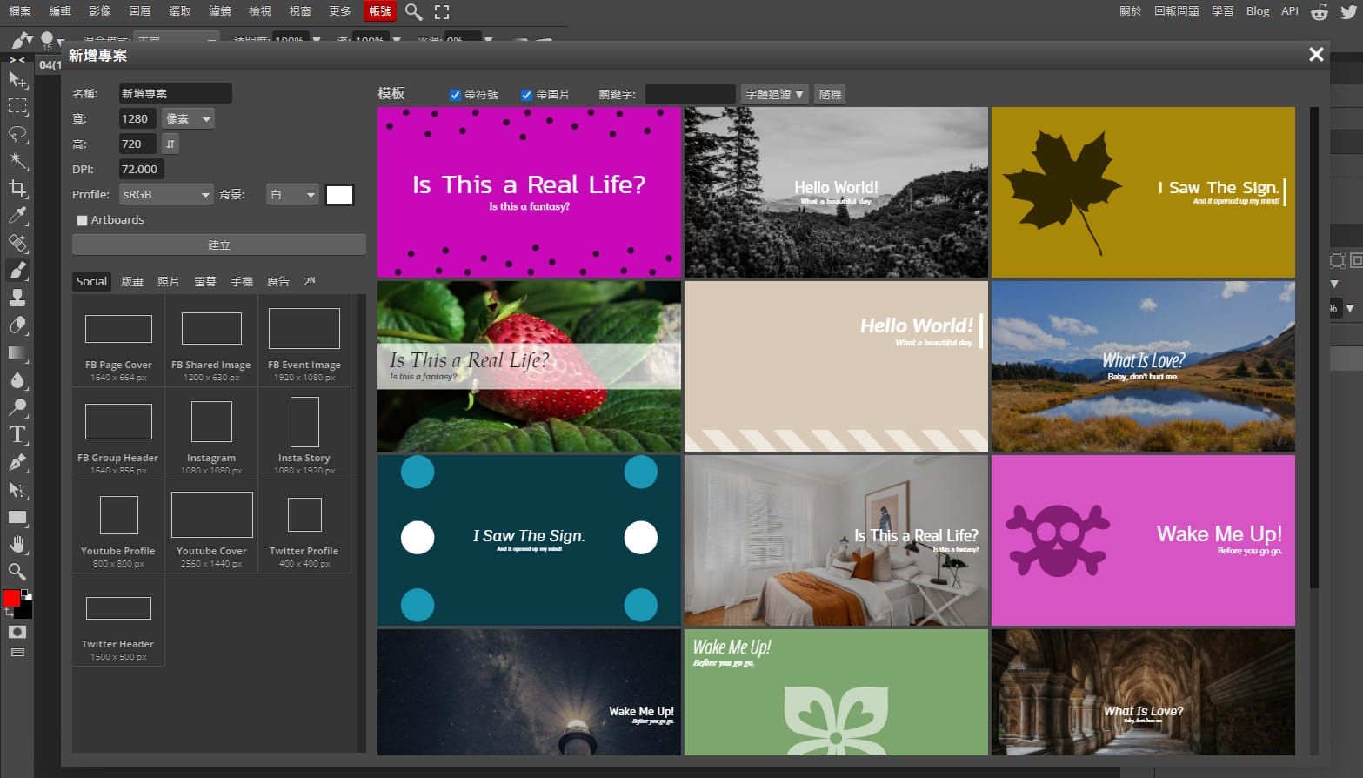Open the 字體過濾 font filter dropdown
Image resolution: width=1363 pixels, height=778 pixels.
point(774,94)
